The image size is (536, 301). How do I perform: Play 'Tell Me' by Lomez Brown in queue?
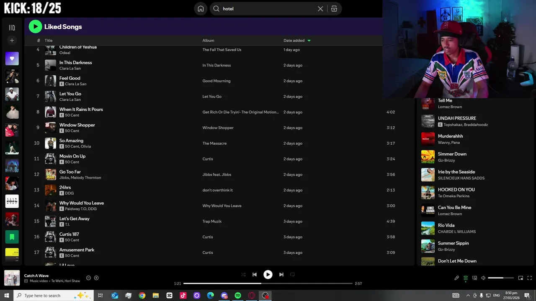point(445,100)
